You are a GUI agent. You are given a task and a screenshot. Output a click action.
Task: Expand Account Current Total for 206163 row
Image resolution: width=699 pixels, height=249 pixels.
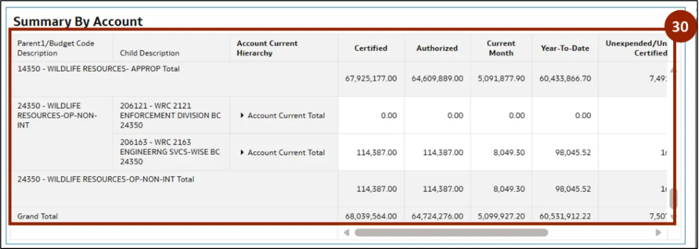[242, 153]
